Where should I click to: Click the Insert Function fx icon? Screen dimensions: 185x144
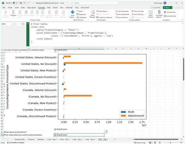click(x=5, y=12)
